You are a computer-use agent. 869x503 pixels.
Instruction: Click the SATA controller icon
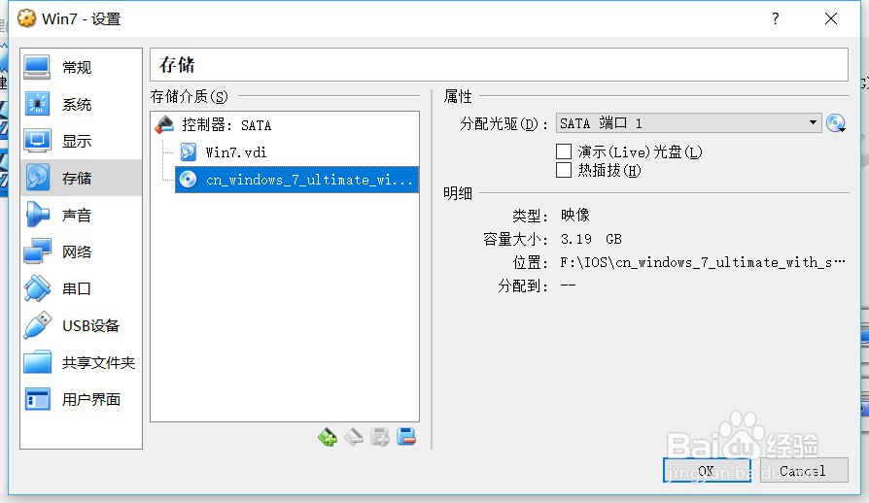pyautogui.click(x=164, y=125)
